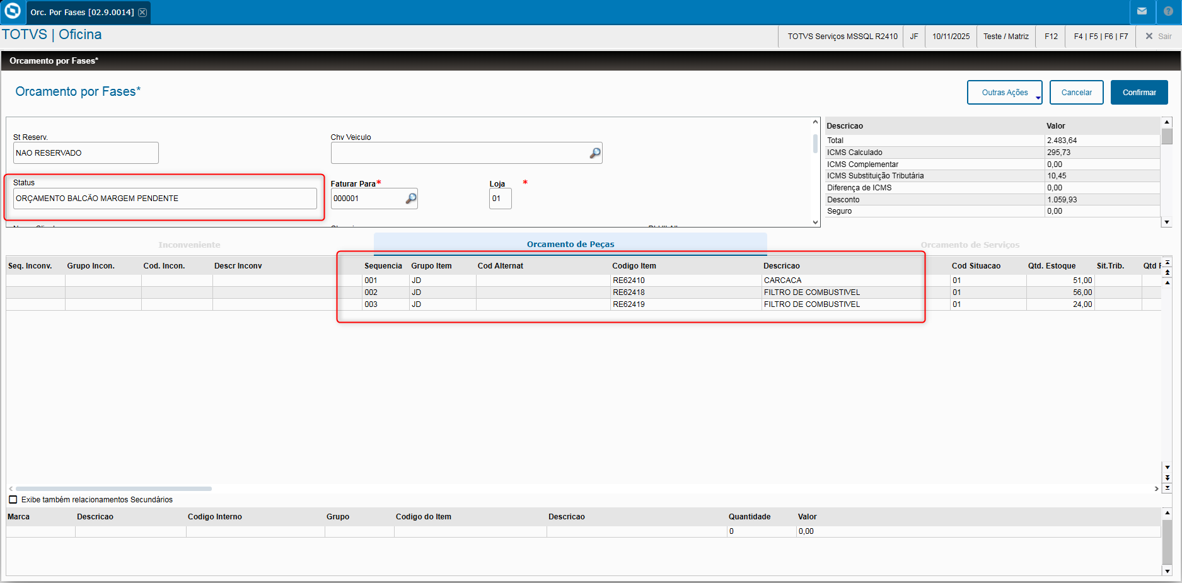Click the Status input field
The image size is (1182, 583).
point(165,199)
